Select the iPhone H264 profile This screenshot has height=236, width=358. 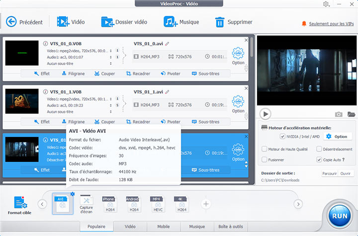pos(110,204)
